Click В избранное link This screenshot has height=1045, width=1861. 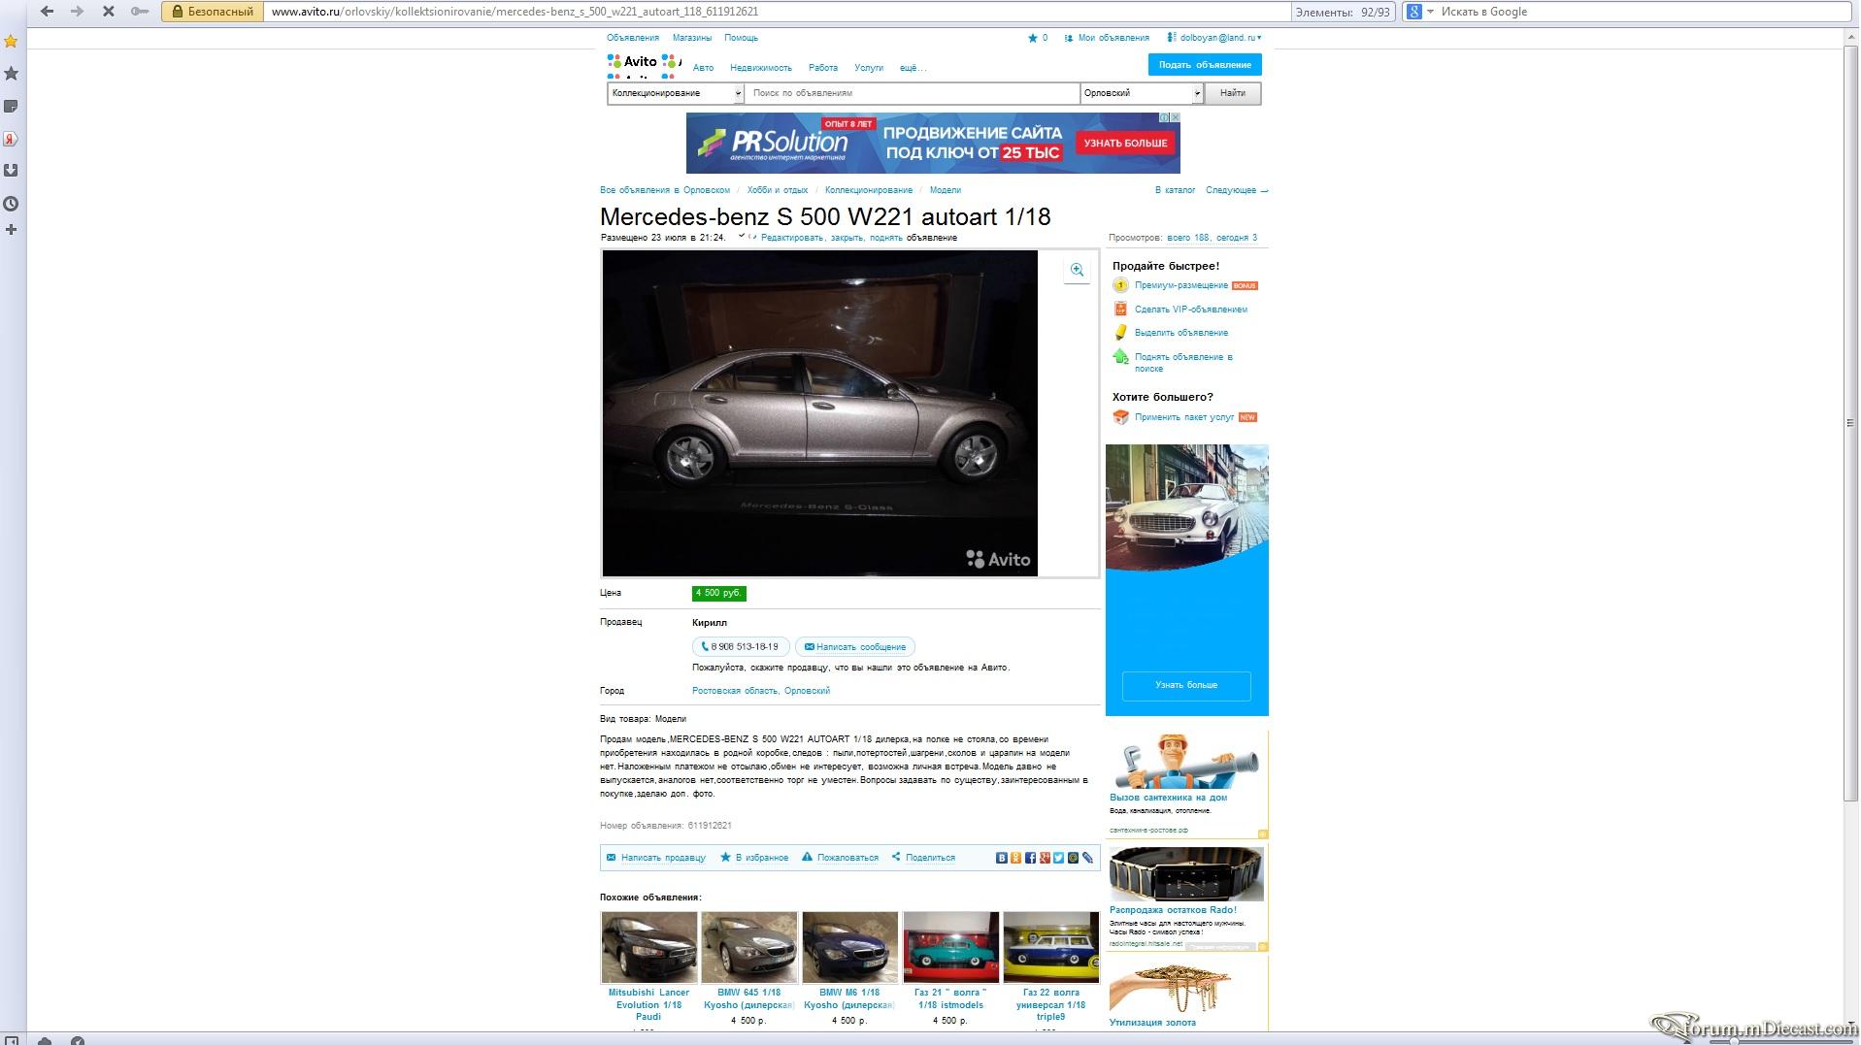click(754, 858)
